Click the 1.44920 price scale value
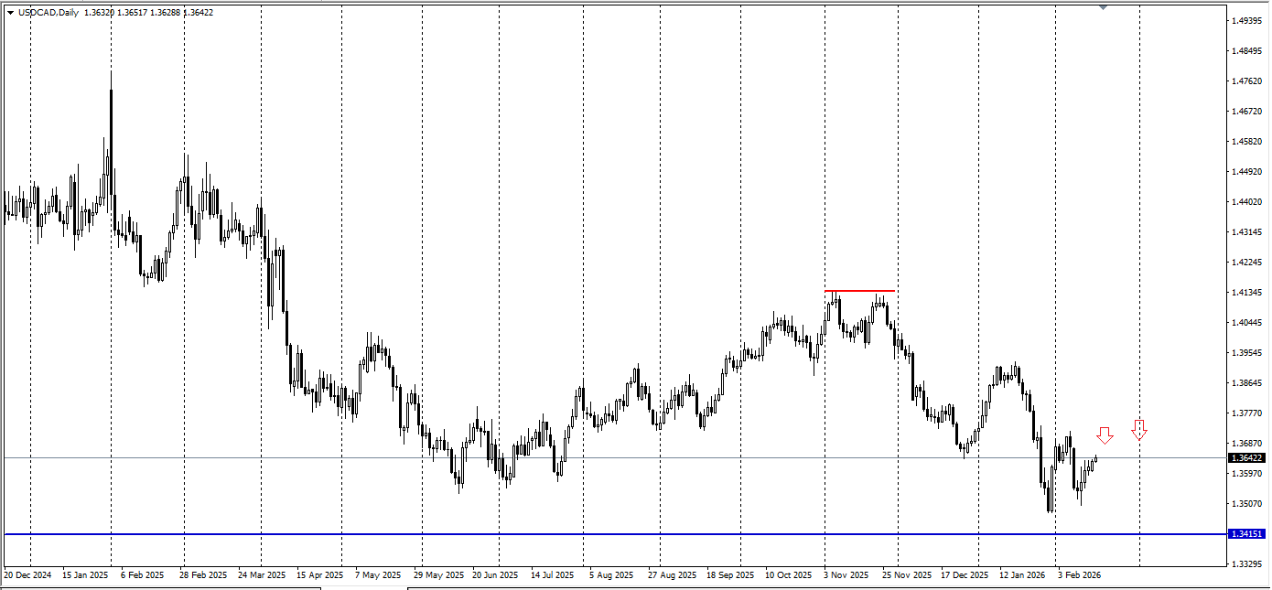The image size is (1272, 590). point(1248,172)
